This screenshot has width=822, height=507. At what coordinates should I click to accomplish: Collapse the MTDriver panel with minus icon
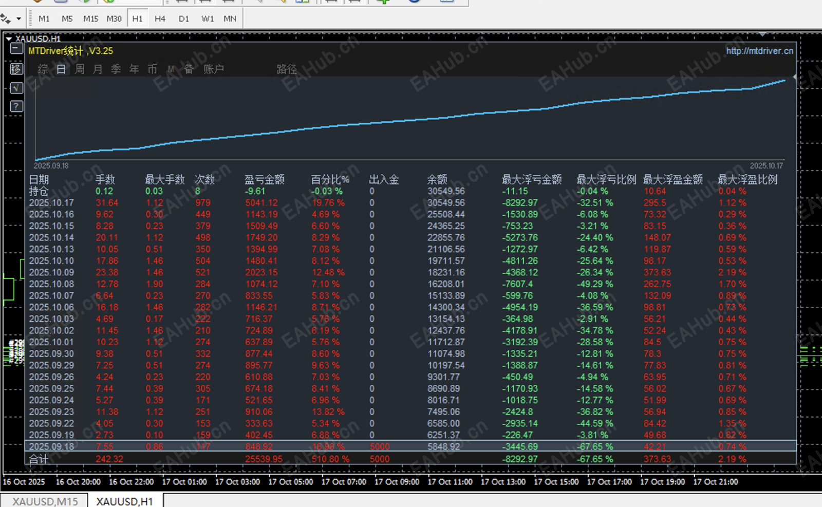16,49
